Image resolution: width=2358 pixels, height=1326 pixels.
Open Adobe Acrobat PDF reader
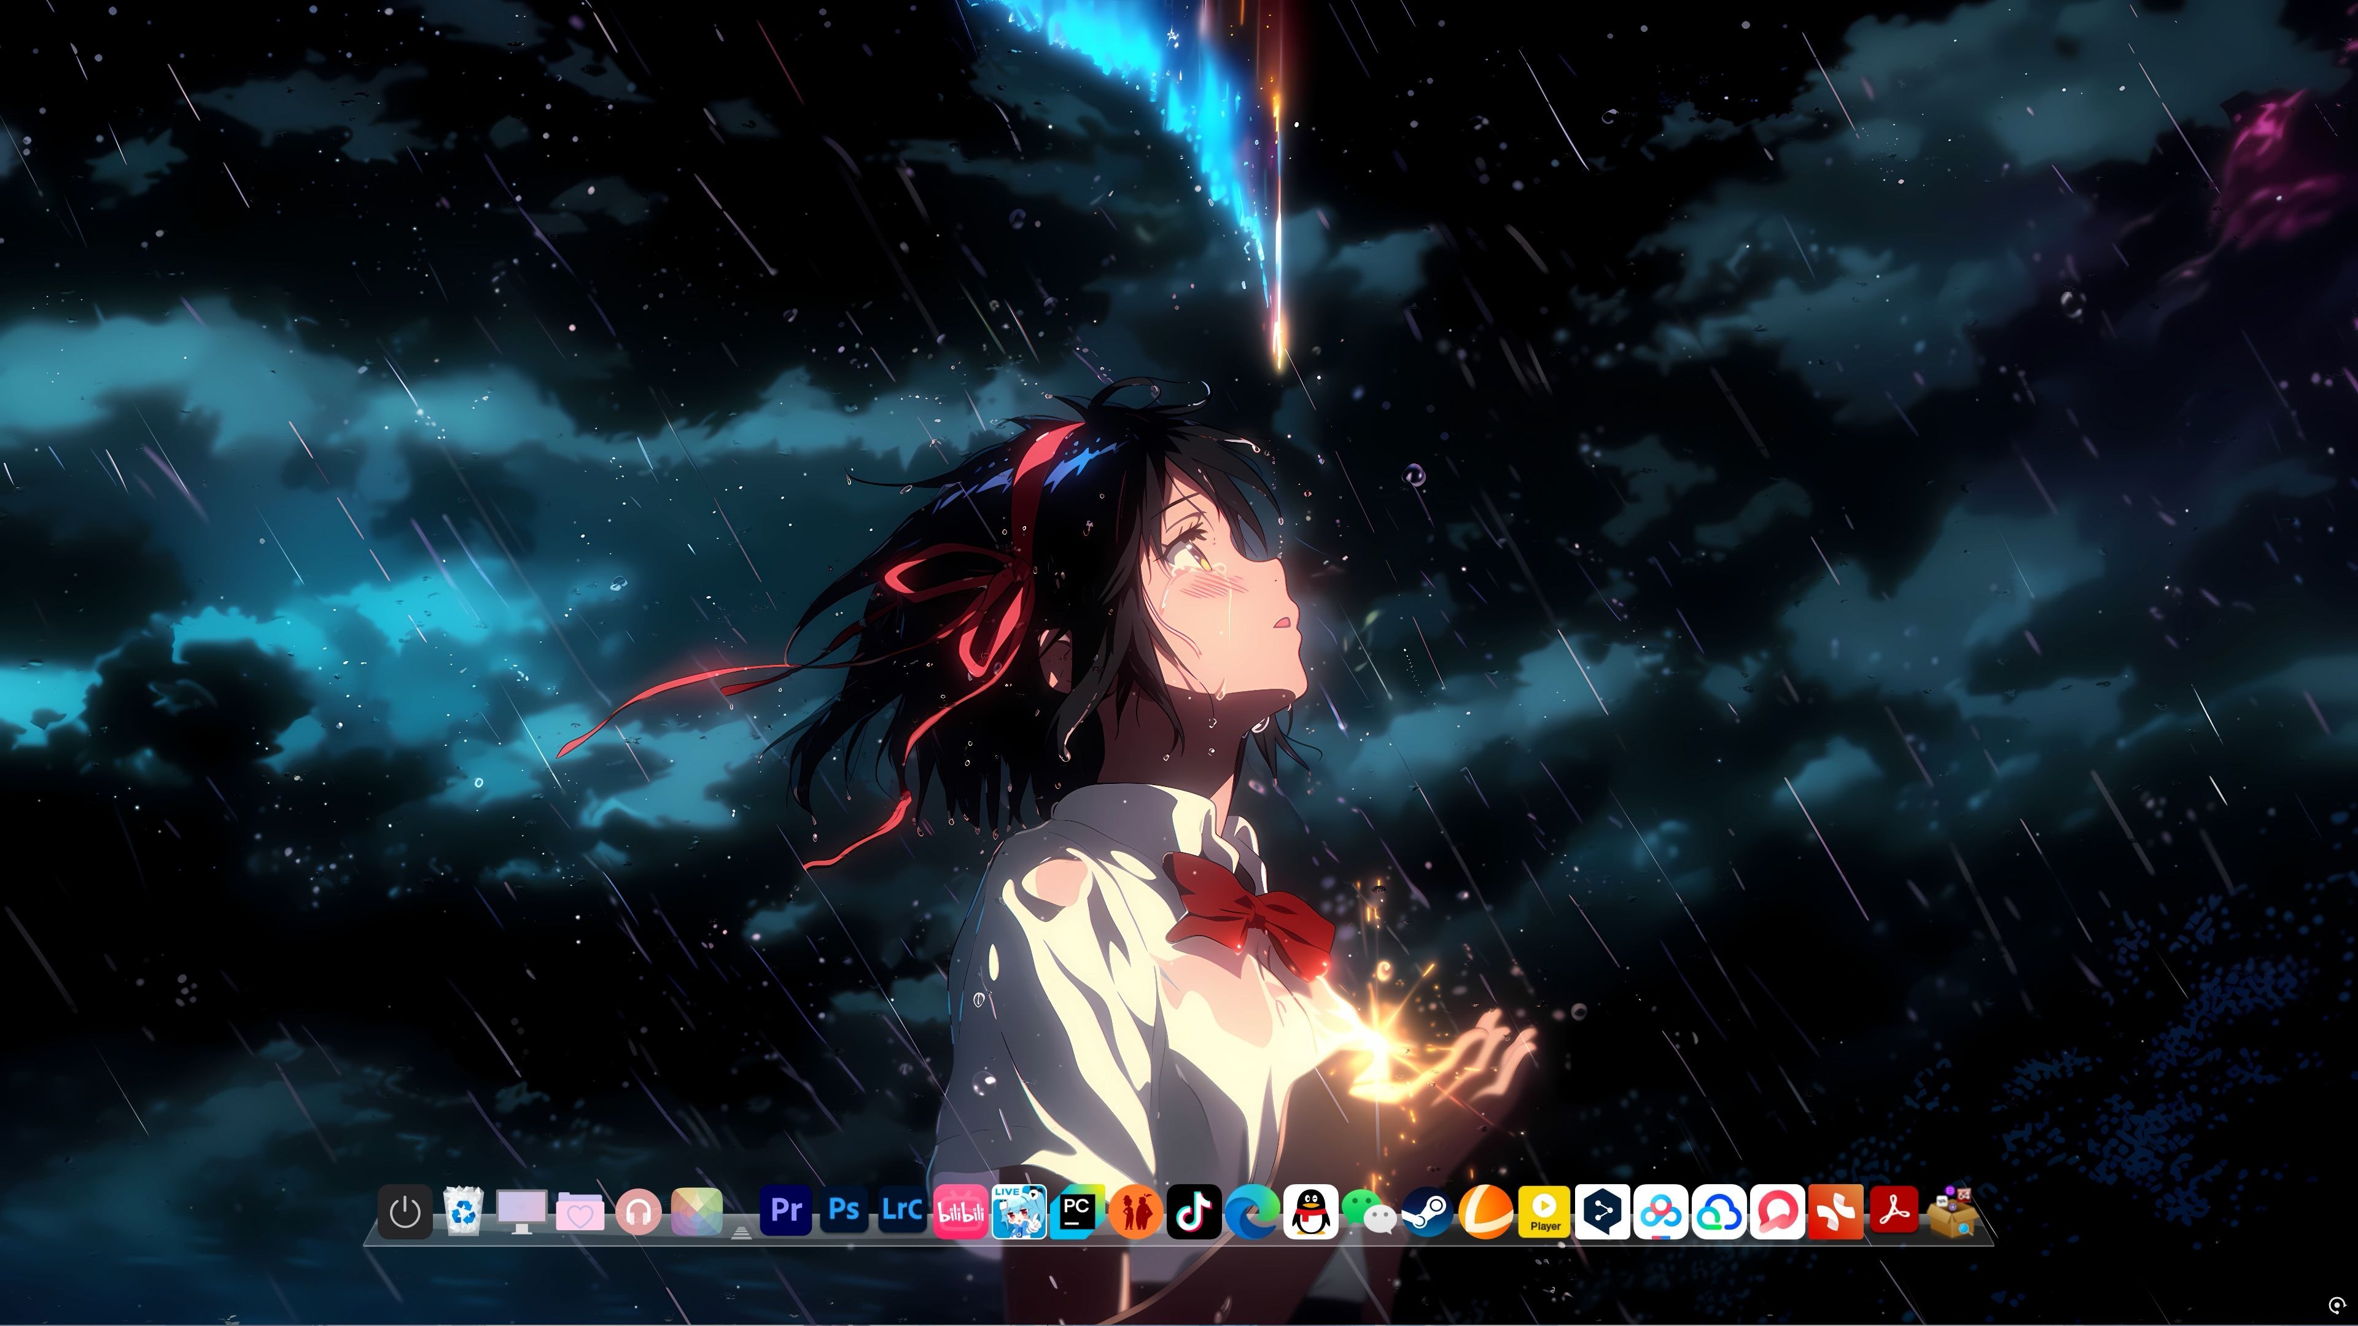[1894, 1210]
